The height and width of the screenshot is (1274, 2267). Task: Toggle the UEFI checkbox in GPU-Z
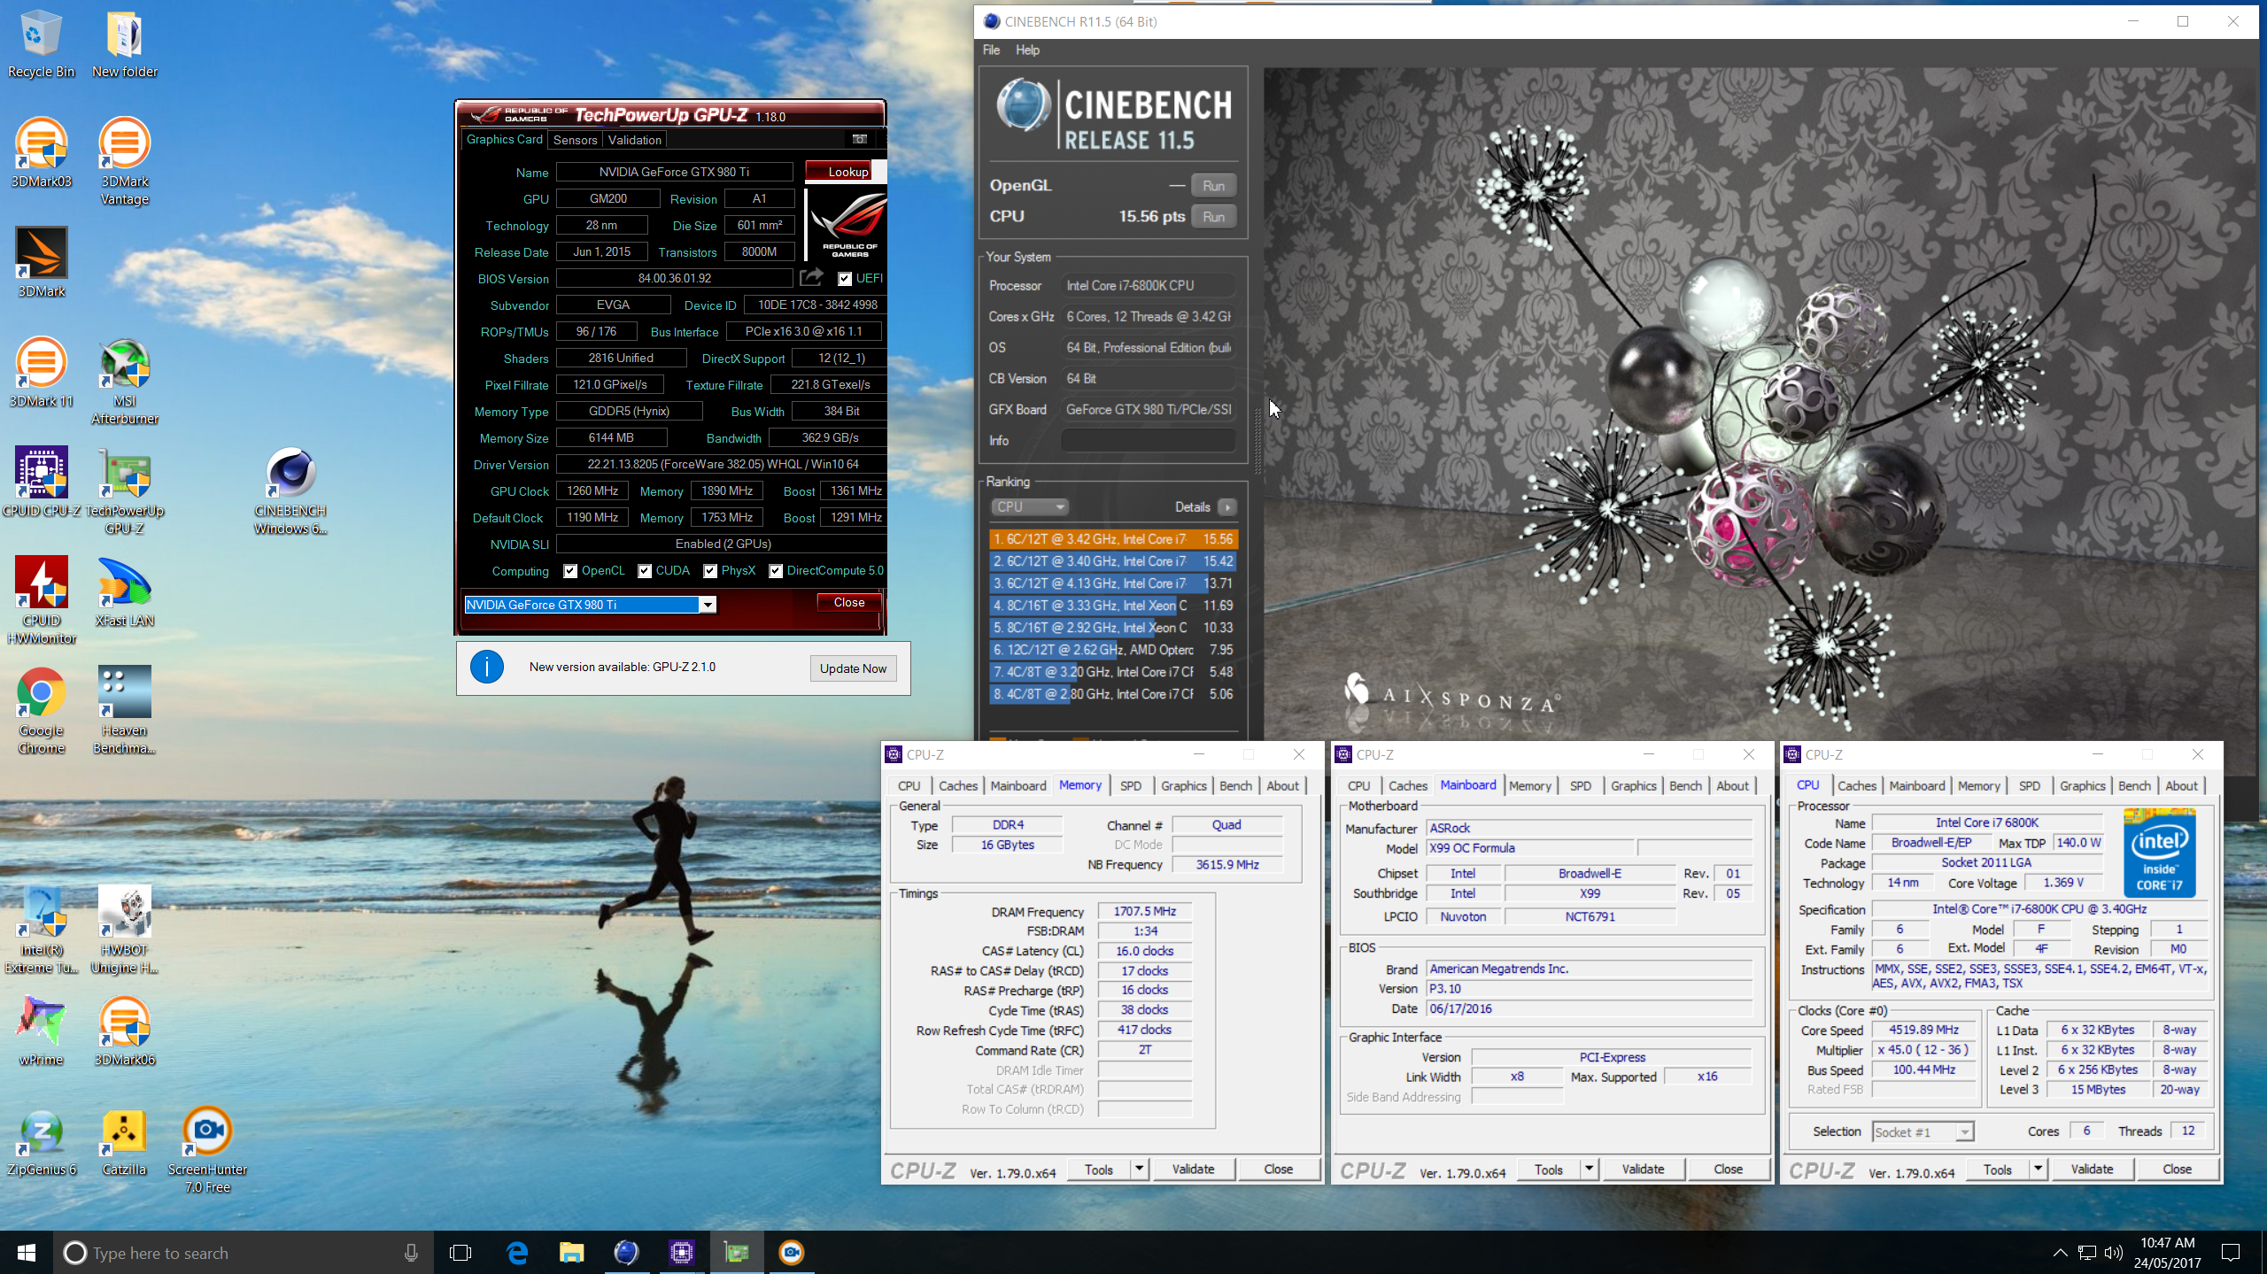pyautogui.click(x=845, y=279)
